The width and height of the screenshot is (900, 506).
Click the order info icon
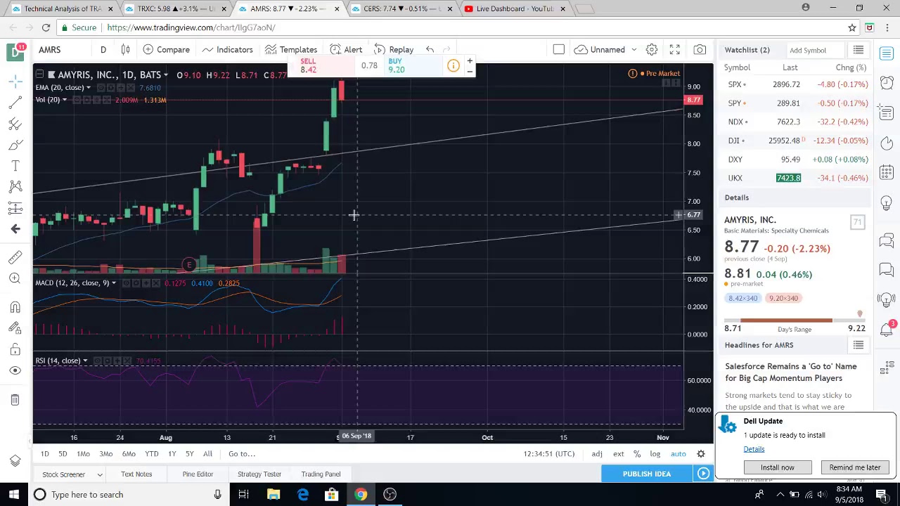453,66
